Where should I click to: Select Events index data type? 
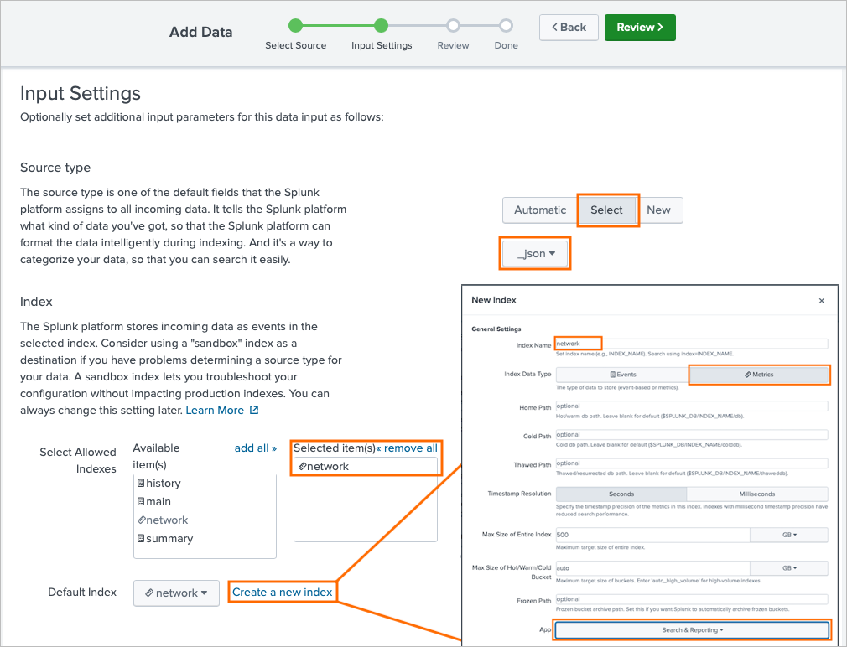[622, 375]
